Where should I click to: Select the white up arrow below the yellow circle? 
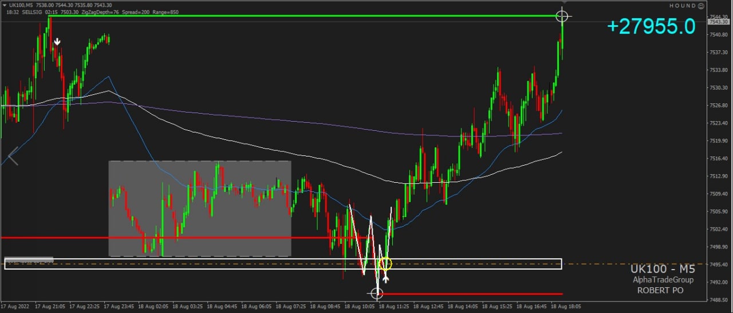[x=386, y=279]
